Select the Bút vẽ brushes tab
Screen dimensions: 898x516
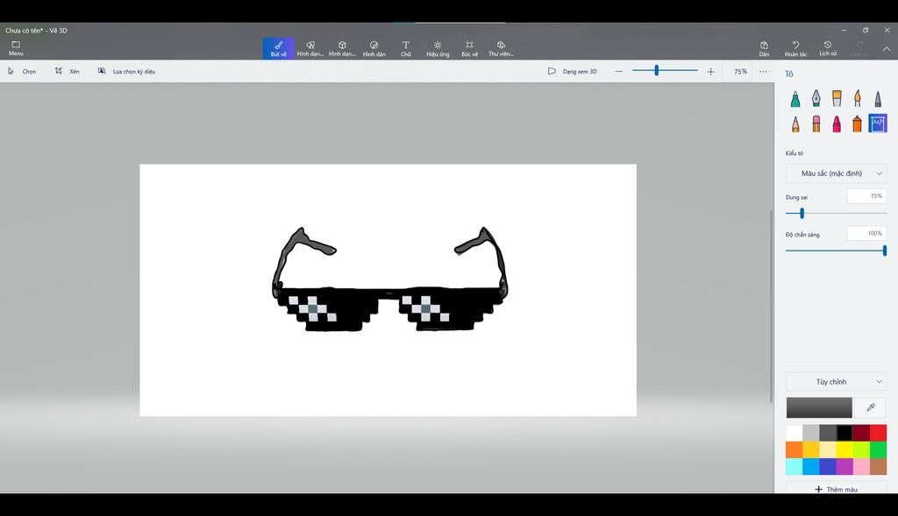point(278,49)
